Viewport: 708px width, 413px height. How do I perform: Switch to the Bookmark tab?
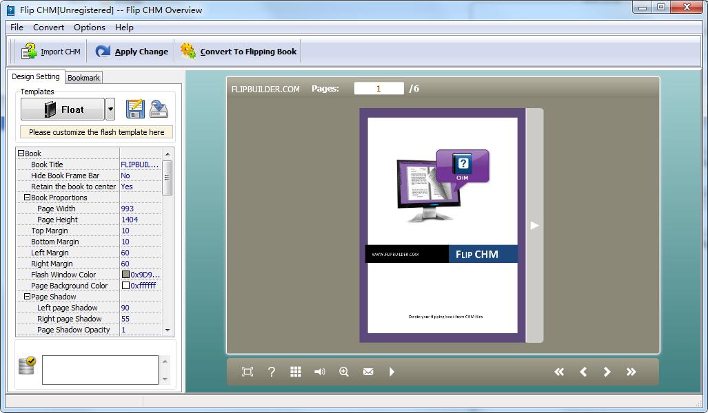point(83,78)
